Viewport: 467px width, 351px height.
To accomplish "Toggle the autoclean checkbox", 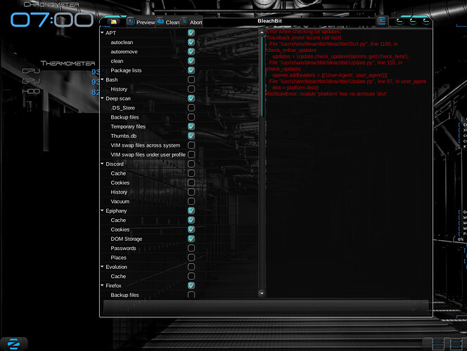I will 191,42.
